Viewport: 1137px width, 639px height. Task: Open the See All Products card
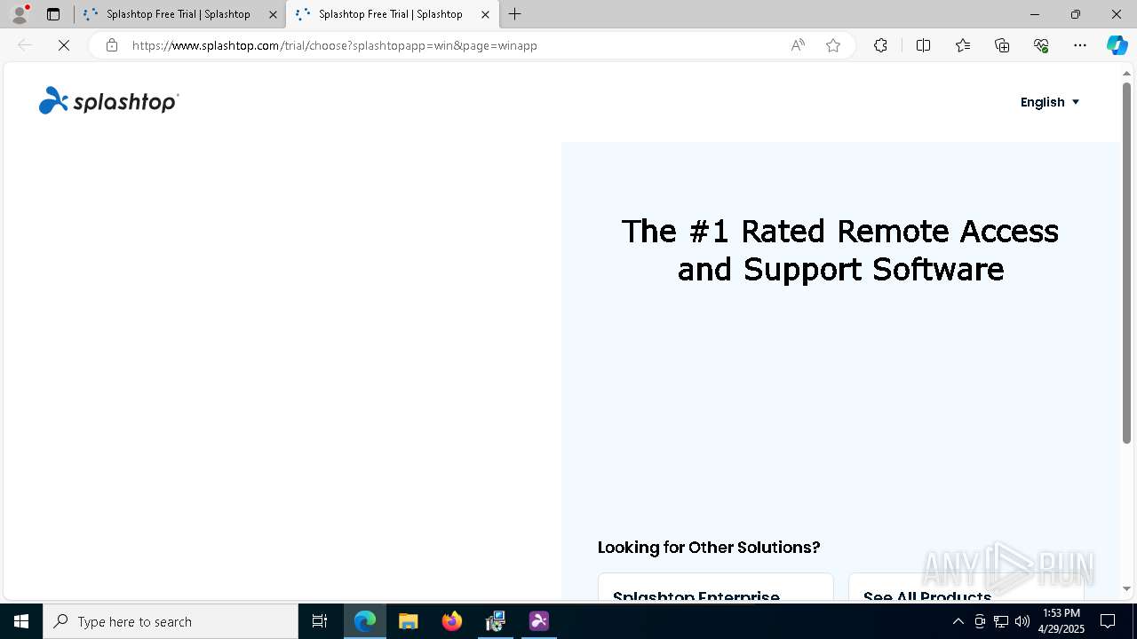click(x=966, y=588)
